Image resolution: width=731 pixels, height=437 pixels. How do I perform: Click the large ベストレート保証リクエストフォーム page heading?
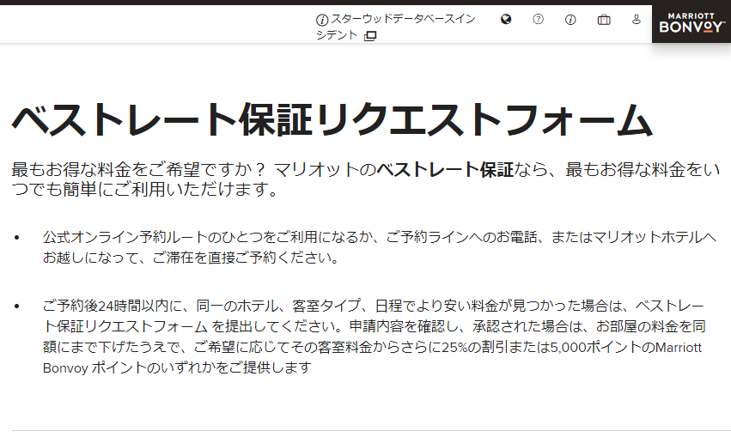331,119
